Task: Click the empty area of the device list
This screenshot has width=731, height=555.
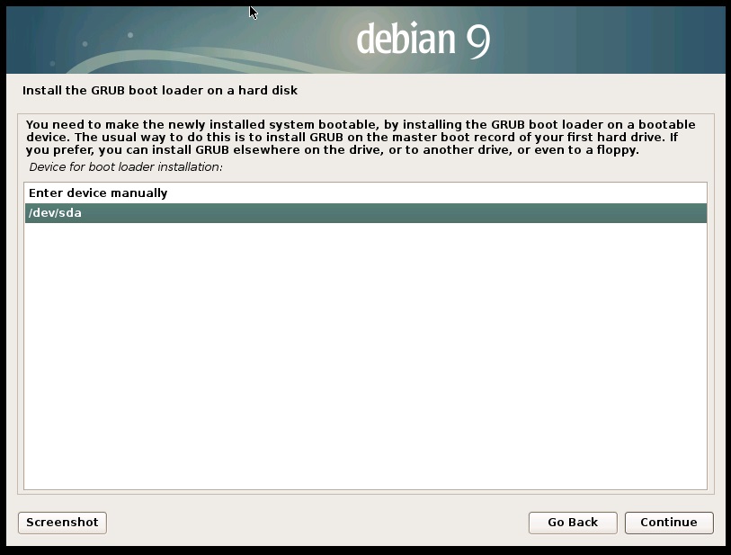Action: point(365,360)
